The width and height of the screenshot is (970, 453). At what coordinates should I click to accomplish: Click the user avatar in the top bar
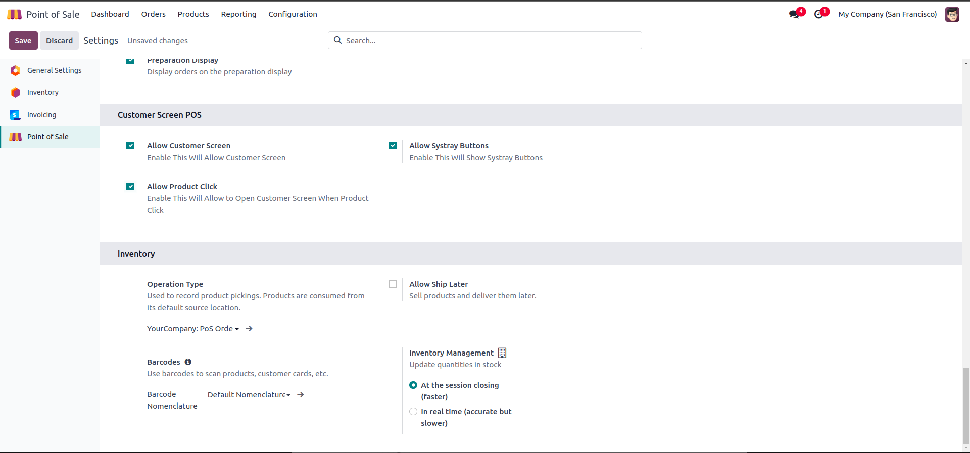952,14
